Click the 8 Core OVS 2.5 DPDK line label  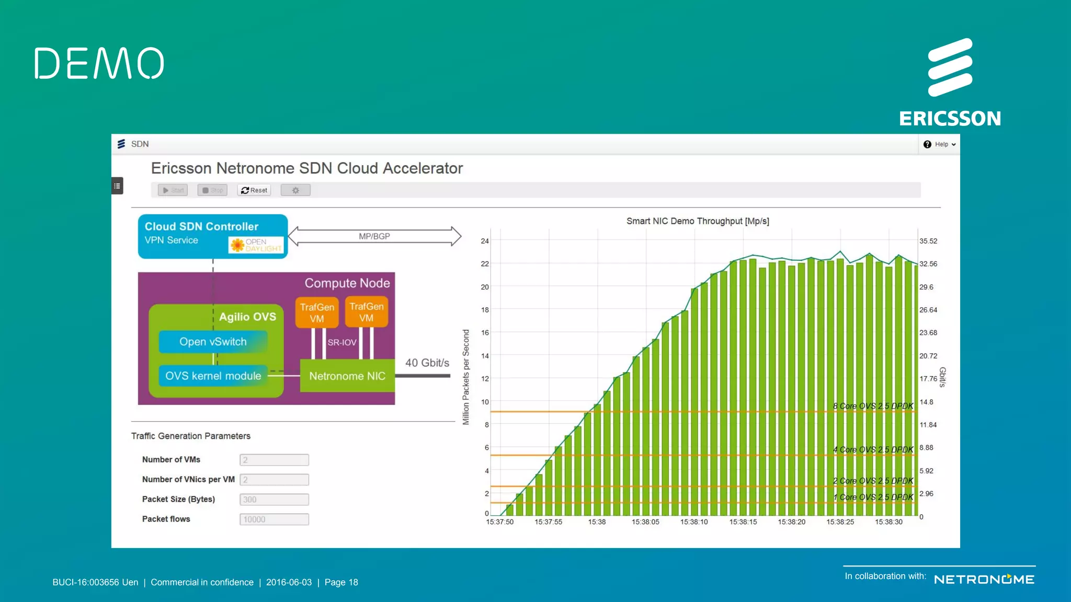coord(873,406)
